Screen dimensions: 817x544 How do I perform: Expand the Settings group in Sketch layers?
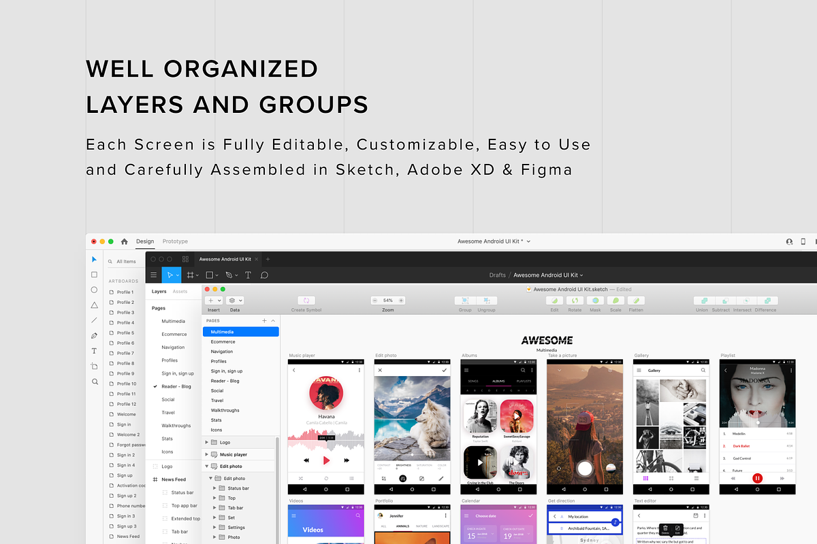click(214, 528)
